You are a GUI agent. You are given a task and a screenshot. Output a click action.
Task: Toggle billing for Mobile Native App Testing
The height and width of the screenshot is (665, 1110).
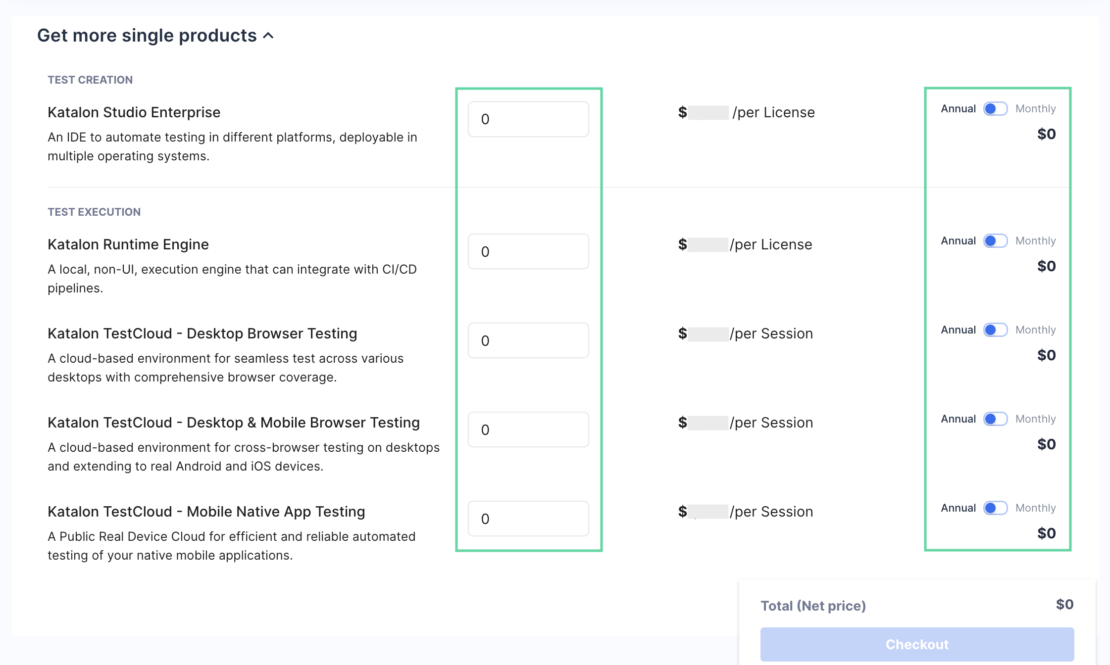click(x=995, y=508)
